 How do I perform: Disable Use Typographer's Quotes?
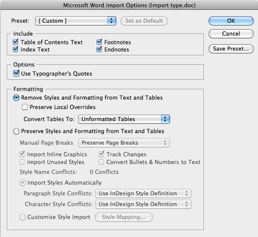(x=16, y=74)
